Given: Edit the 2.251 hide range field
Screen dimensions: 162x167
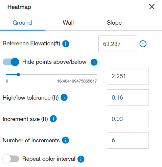Looking at the screenshot, I should tap(128, 76).
